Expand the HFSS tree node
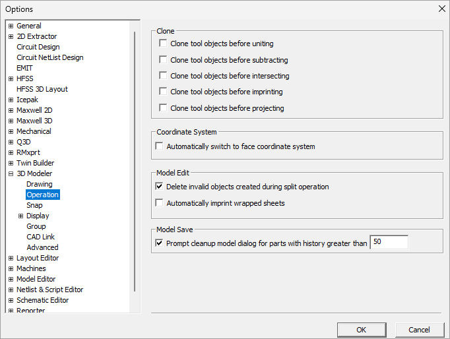The height and width of the screenshot is (339, 450). (11, 78)
